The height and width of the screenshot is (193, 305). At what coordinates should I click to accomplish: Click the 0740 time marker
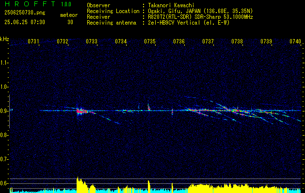pos(295,41)
